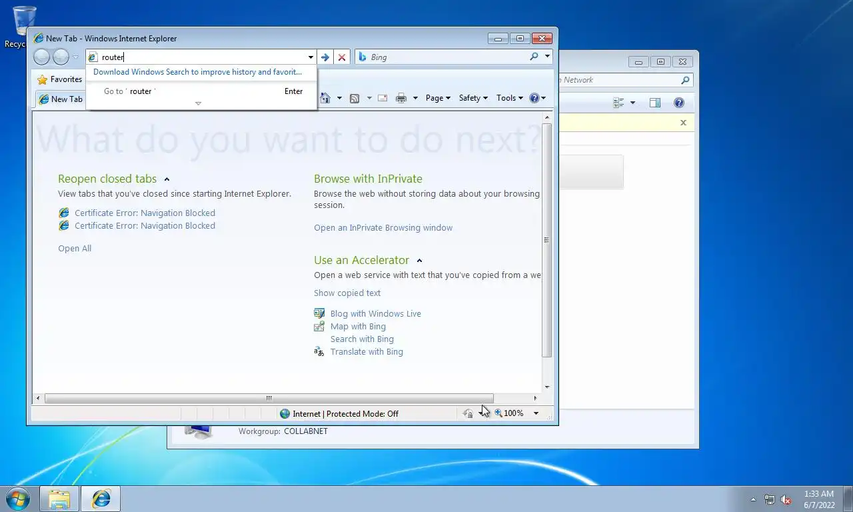Image resolution: width=853 pixels, height=512 pixels.
Task: Open the zoom level dropdown arrow
Action: (536, 413)
